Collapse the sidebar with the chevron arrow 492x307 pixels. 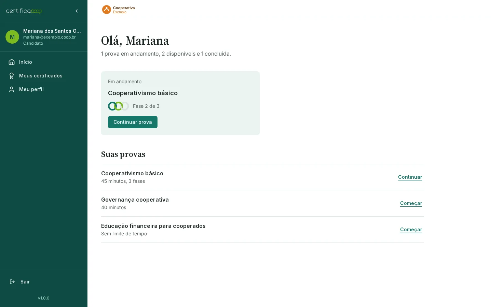[x=77, y=11]
